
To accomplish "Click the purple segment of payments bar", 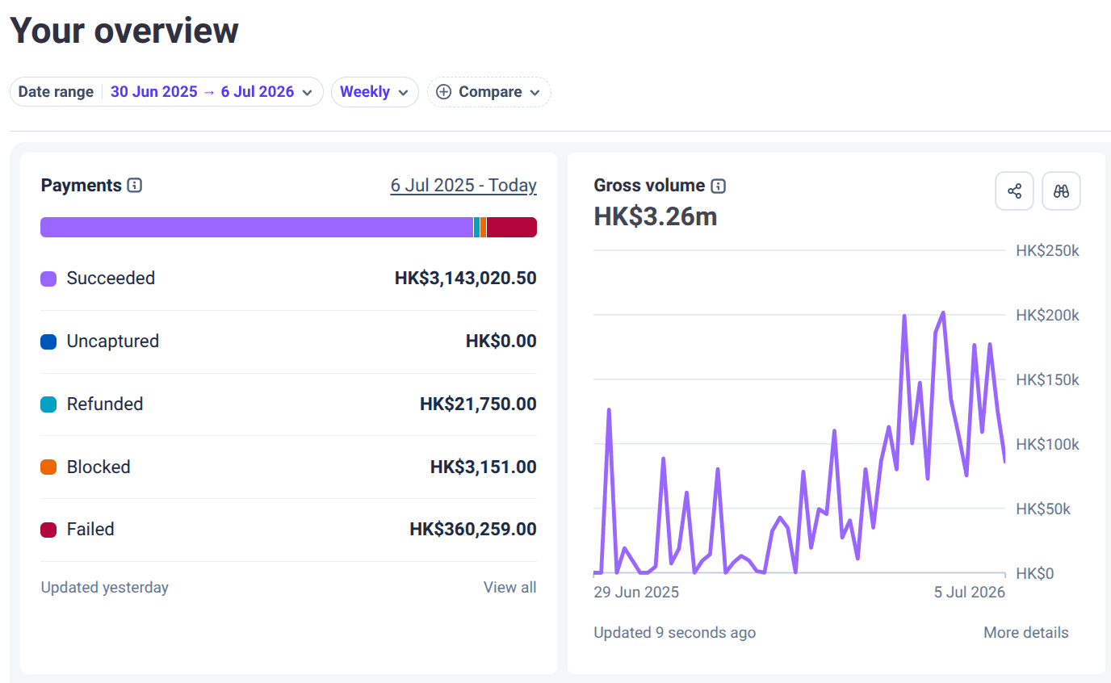I will tap(257, 228).
